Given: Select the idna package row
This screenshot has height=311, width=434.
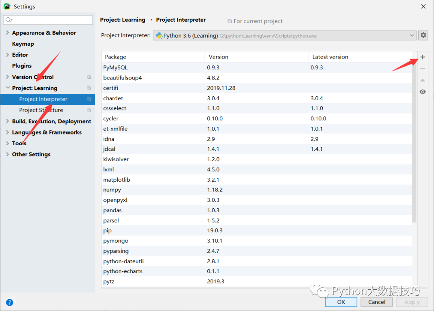Looking at the screenshot, I should (257, 139).
